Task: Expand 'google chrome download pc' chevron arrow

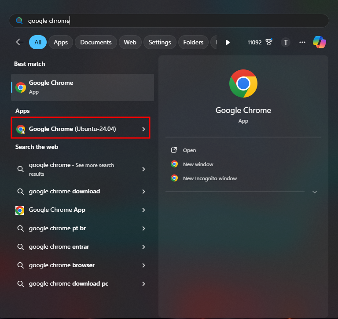Action: point(143,284)
